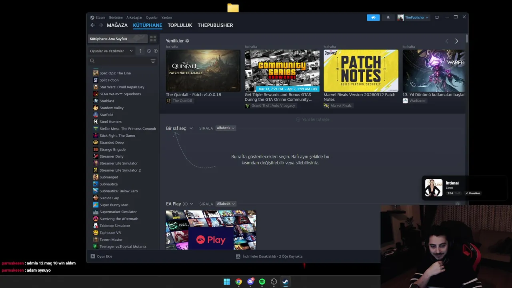Click The Quinfall source game icon
Screen dimensions: 512x288
168,101
